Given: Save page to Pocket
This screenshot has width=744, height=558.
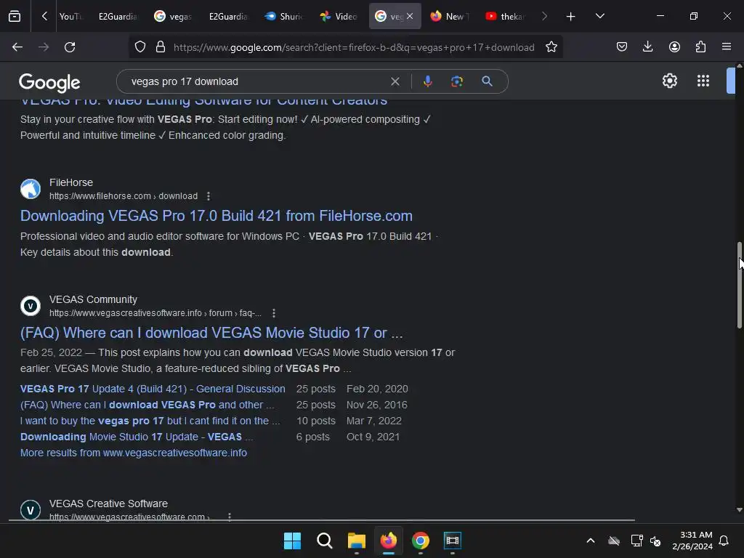Looking at the screenshot, I should 622,47.
